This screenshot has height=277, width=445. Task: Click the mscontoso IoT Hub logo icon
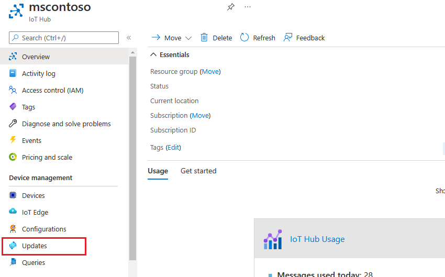[16, 11]
